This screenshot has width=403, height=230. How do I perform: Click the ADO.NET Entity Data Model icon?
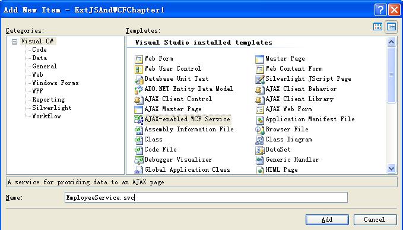[x=139, y=89]
